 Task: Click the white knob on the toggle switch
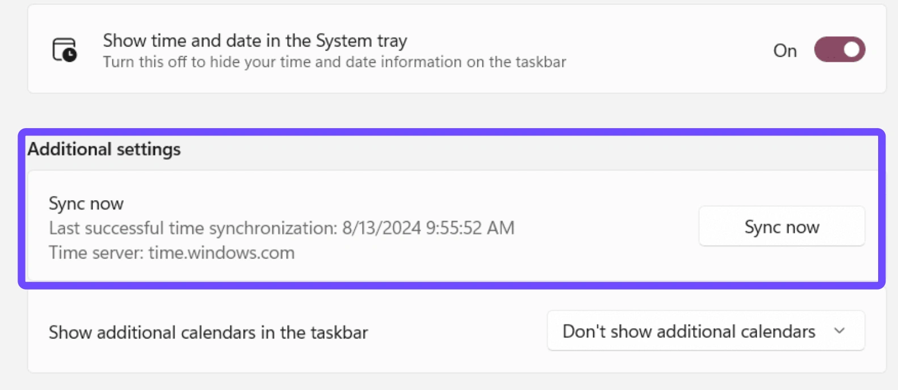(x=851, y=50)
